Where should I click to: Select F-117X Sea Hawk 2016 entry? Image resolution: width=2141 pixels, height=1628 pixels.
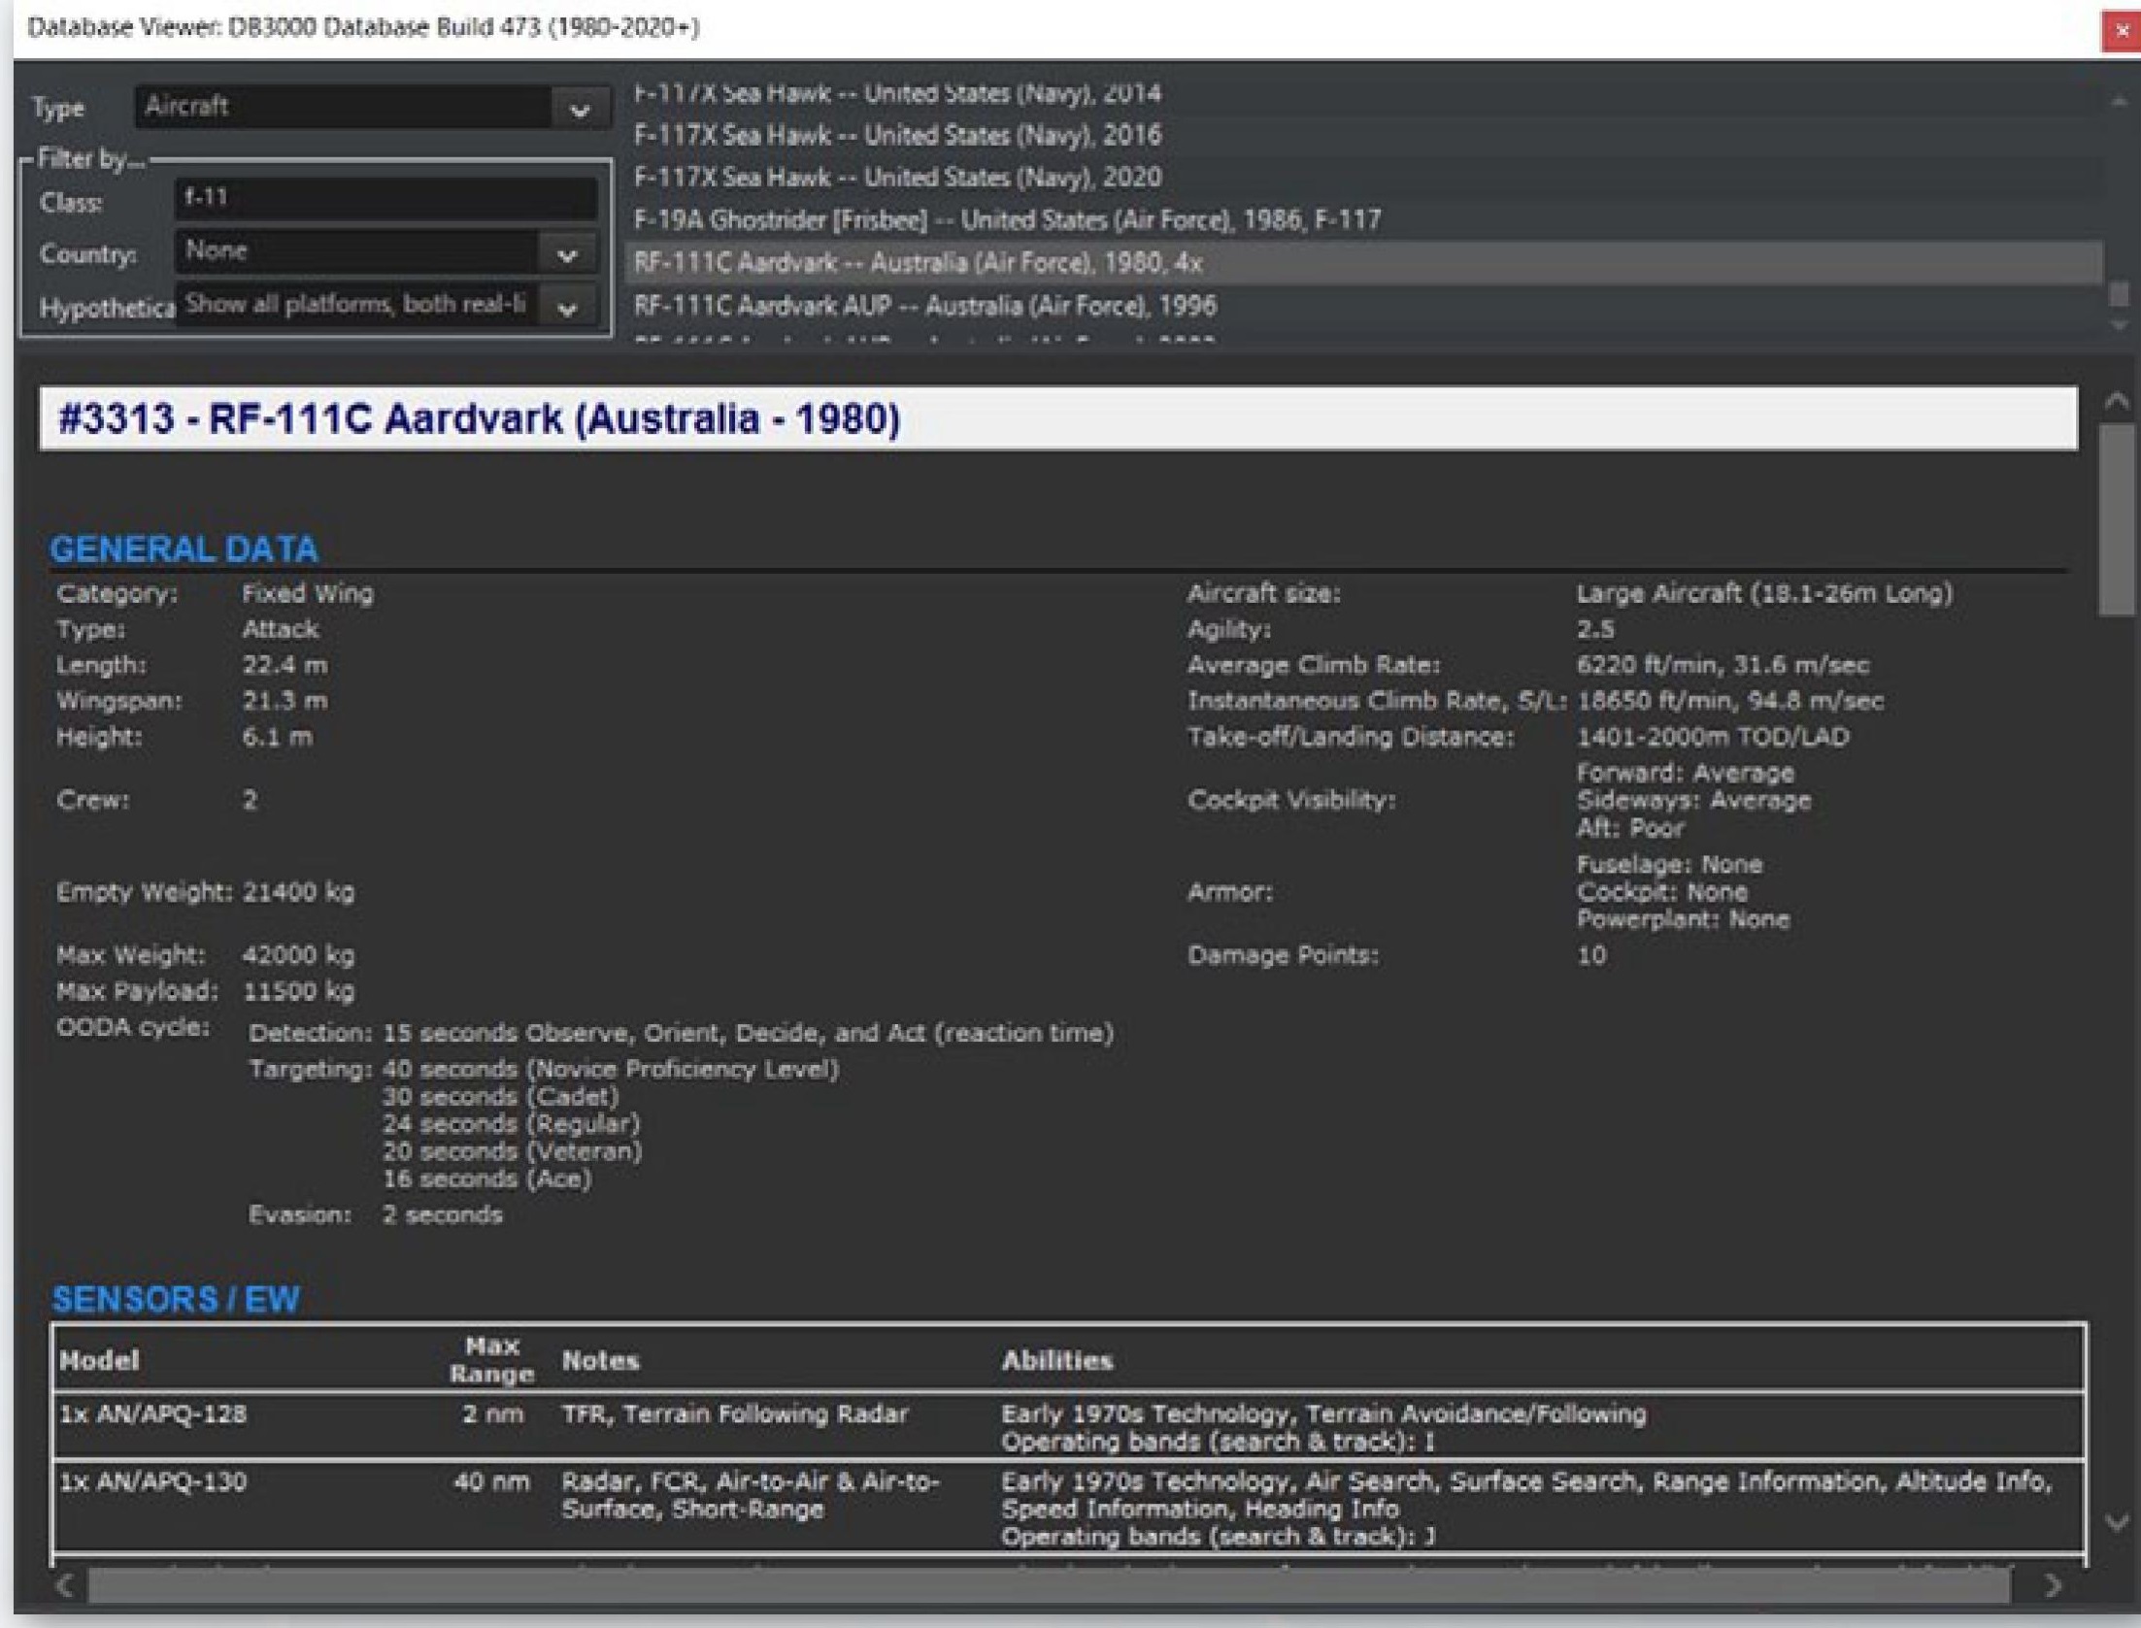pyautogui.click(x=896, y=136)
